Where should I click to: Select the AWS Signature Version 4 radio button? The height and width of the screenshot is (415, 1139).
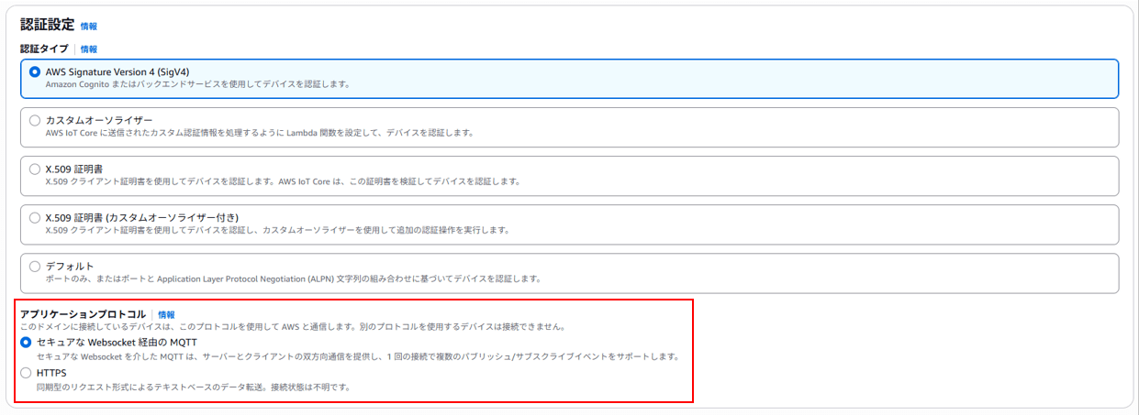[x=35, y=71]
